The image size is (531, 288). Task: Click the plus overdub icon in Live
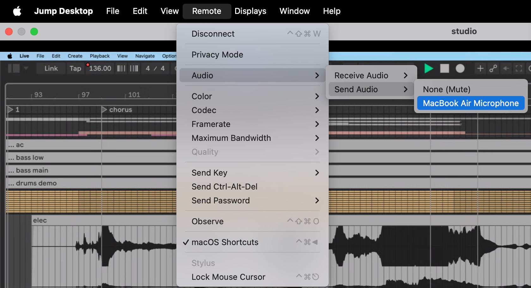[480, 68]
